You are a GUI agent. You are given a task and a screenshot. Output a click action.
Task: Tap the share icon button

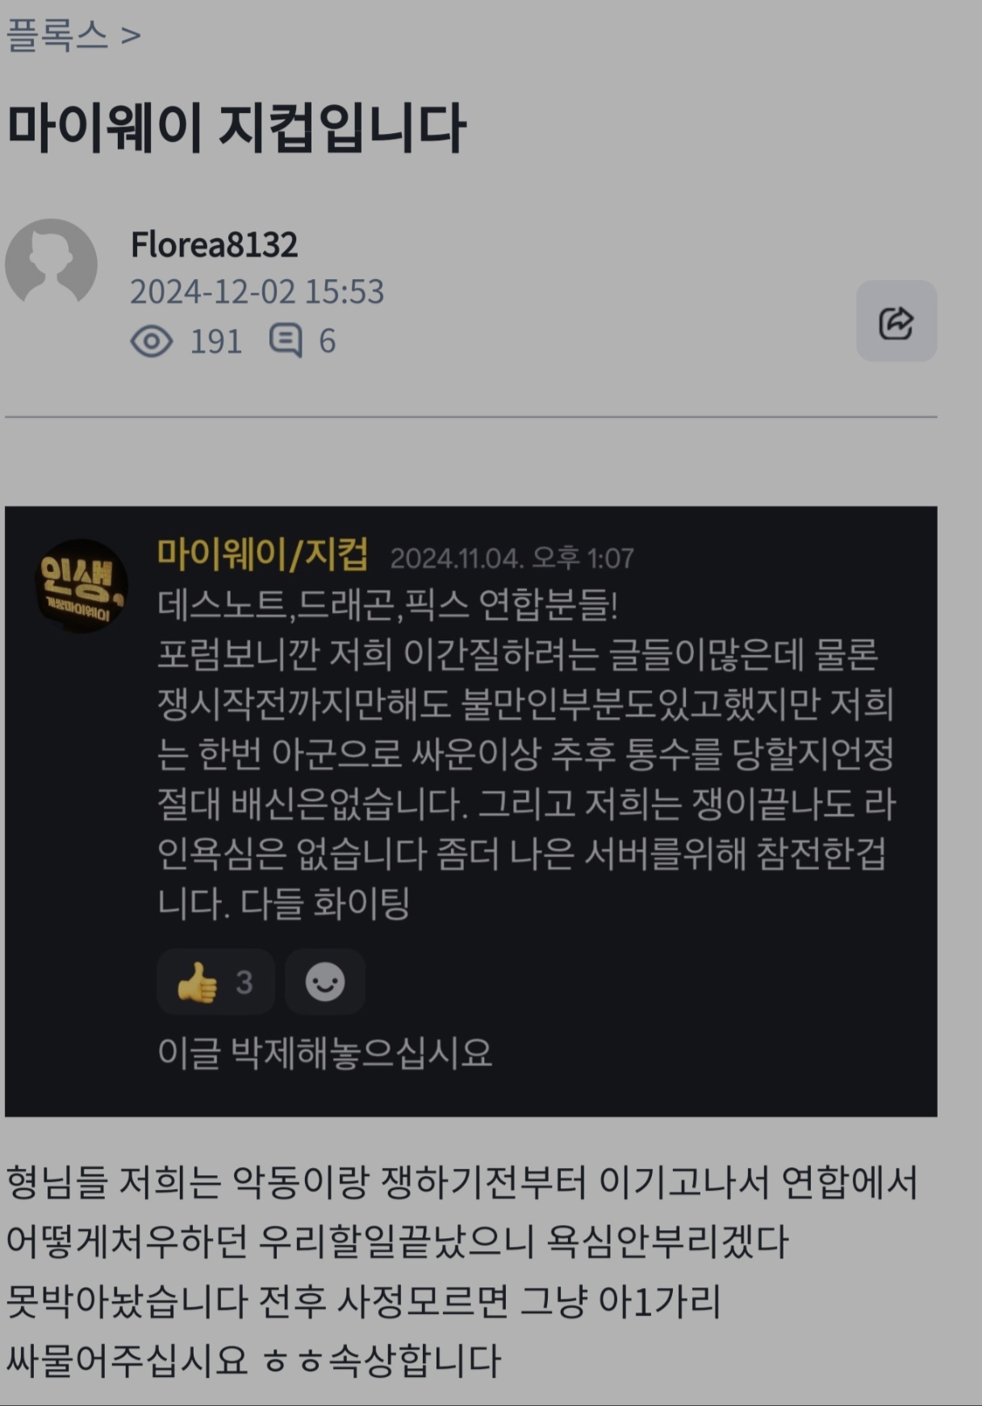(896, 321)
